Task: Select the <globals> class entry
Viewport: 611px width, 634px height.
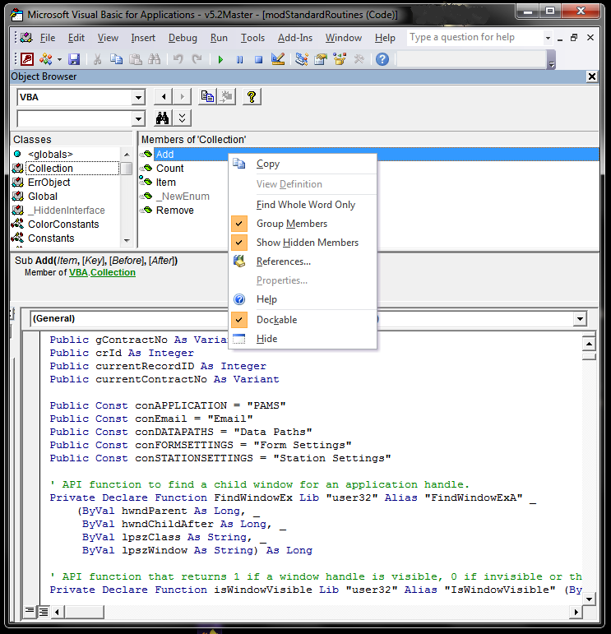Action: point(50,155)
